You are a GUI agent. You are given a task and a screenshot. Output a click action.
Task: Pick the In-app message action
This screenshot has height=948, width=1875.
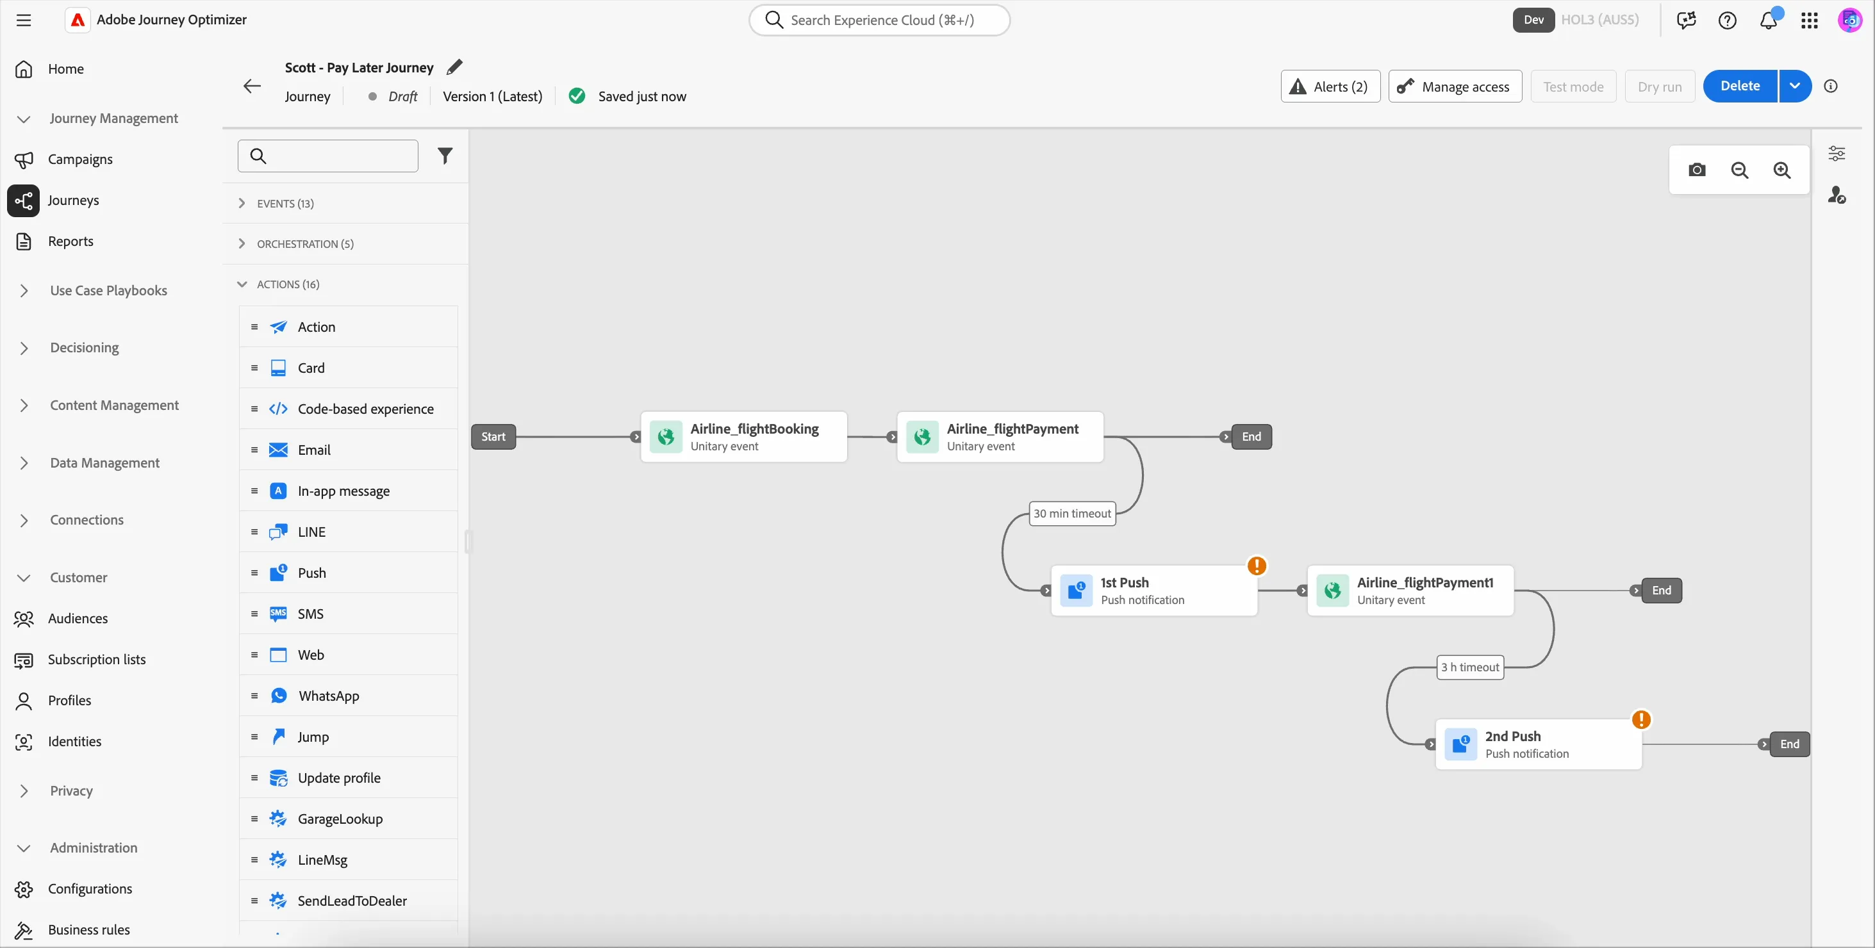[348, 491]
